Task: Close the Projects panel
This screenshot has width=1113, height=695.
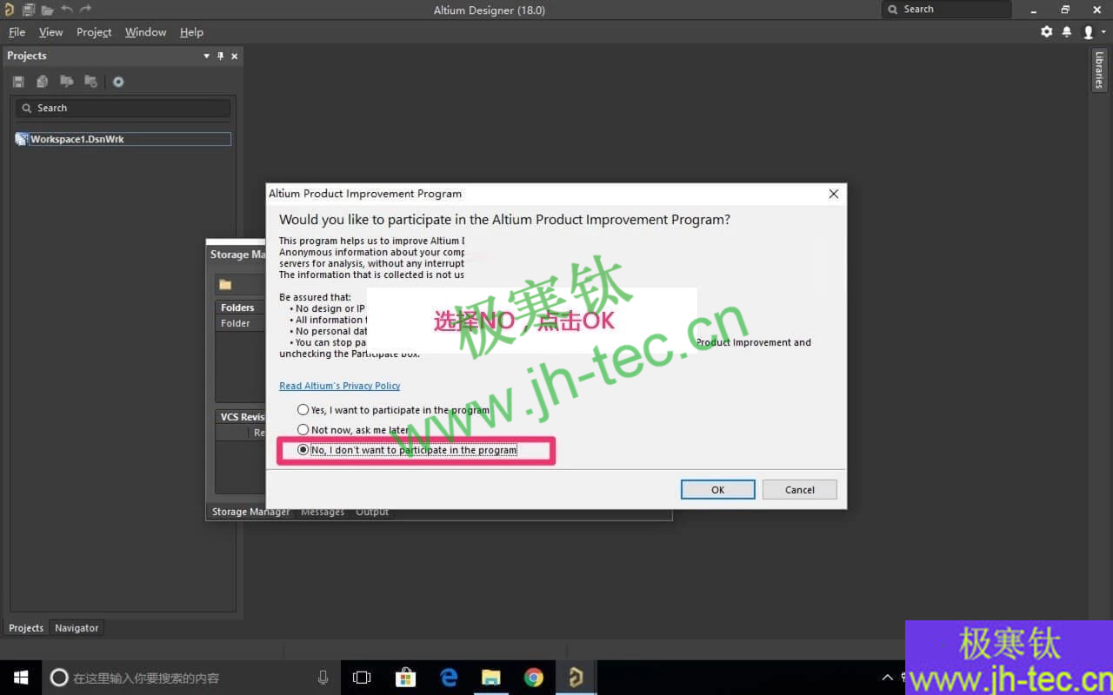Action: (x=235, y=56)
